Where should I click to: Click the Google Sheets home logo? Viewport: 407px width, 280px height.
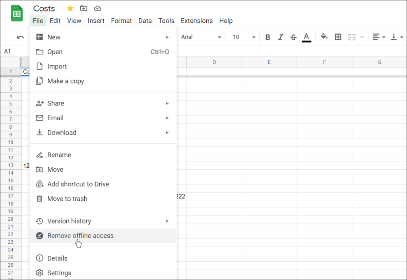[x=17, y=13]
